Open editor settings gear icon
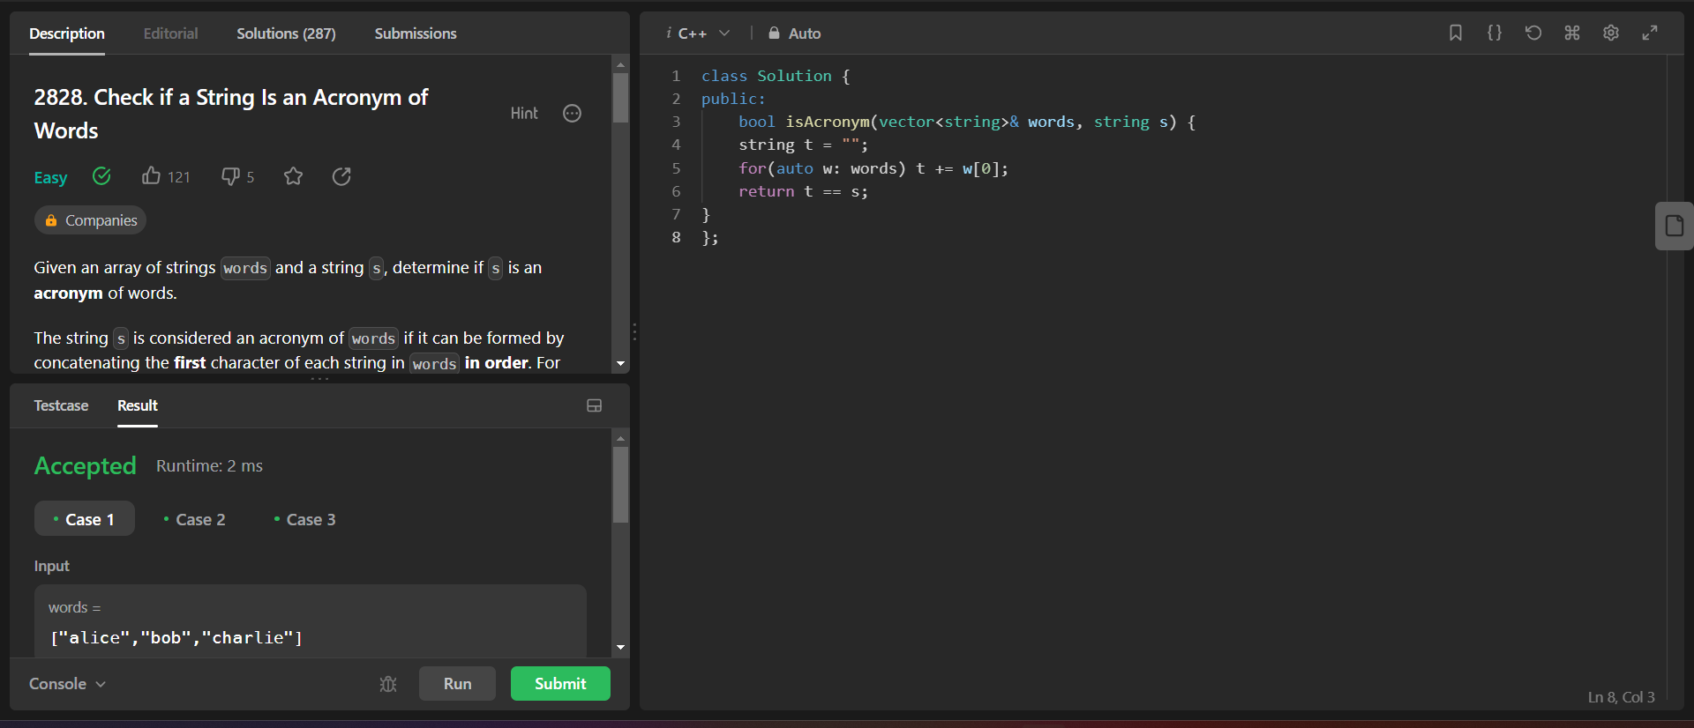 pos(1611,33)
